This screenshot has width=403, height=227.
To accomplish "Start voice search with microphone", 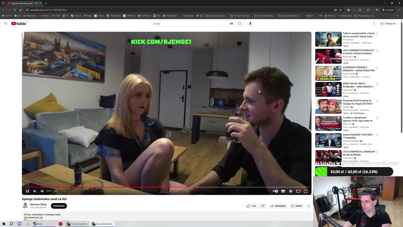I will 250,23.
